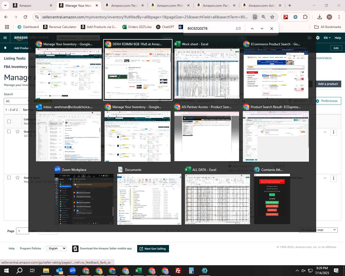Open Calculator from the taskbar
The width and height of the screenshot is (345, 276).
[191, 271]
